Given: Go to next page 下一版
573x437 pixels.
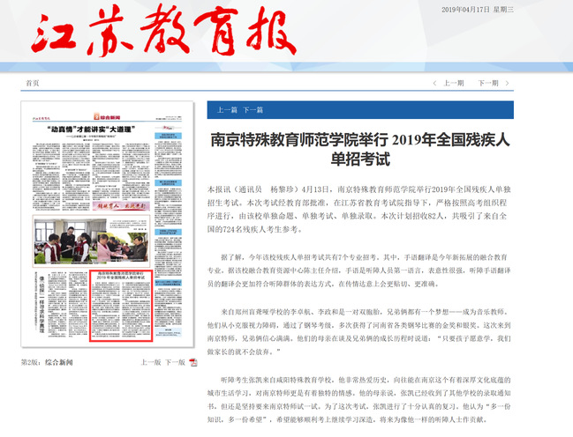Looking at the screenshot, I should click(x=175, y=362).
